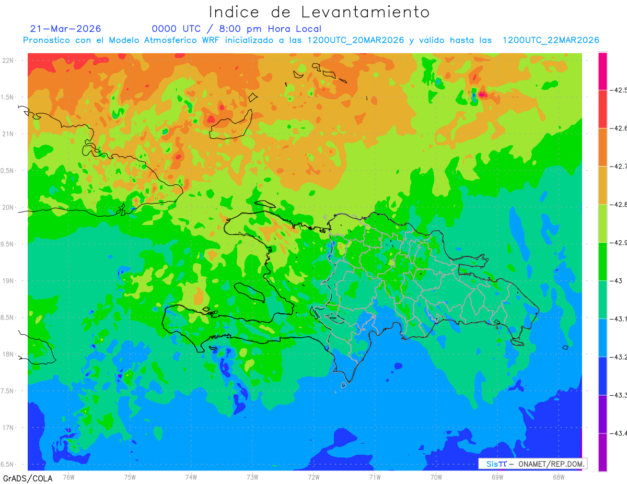Click the 21-Mar-2026 date label

[66, 29]
